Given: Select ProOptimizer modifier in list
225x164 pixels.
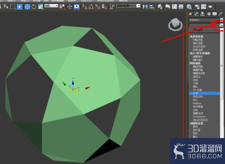Looking at the screenshot, I should click(x=199, y=117).
